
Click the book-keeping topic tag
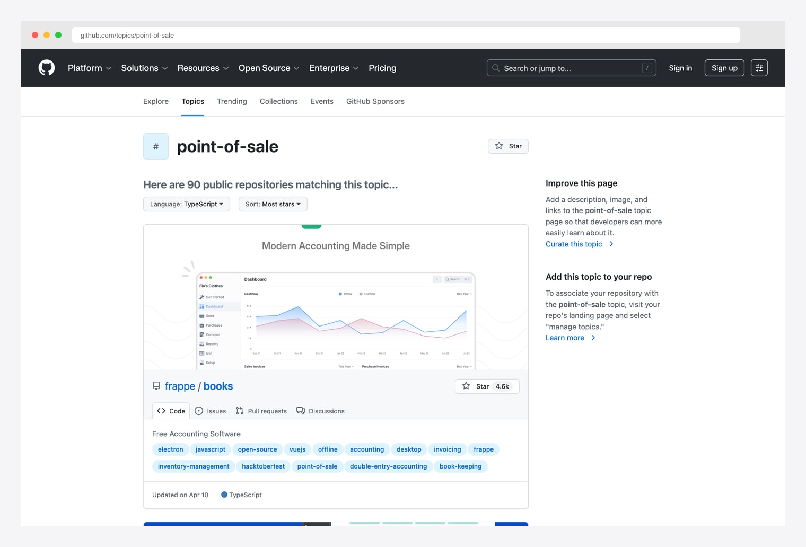click(x=460, y=466)
